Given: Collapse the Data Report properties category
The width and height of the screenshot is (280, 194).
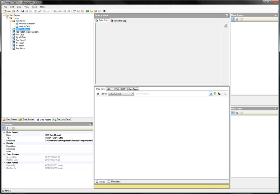Looking at the screenshot, I should point(4,132).
